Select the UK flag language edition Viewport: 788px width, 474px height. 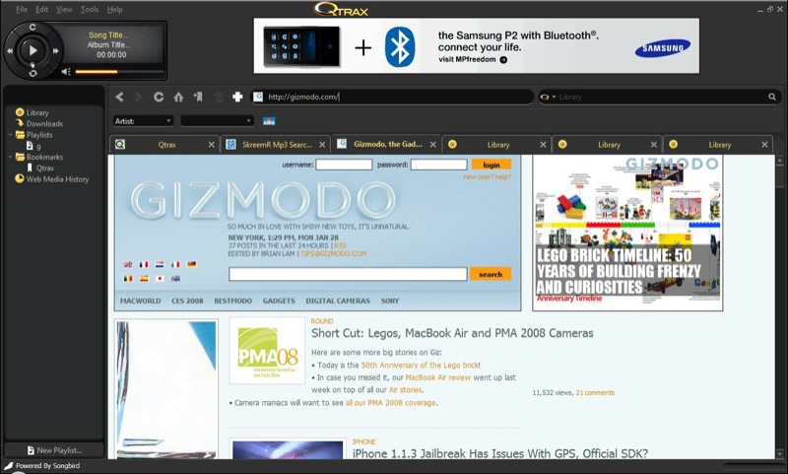pyautogui.click(x=128, y=264)
